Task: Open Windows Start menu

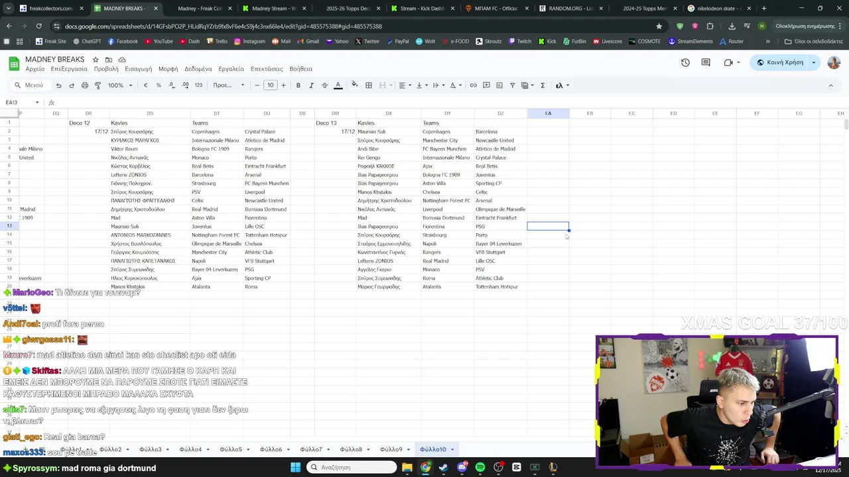Action: 295,468
